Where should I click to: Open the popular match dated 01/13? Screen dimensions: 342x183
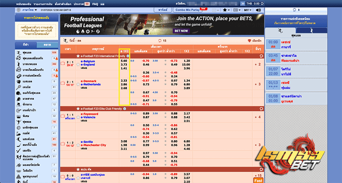296,85
